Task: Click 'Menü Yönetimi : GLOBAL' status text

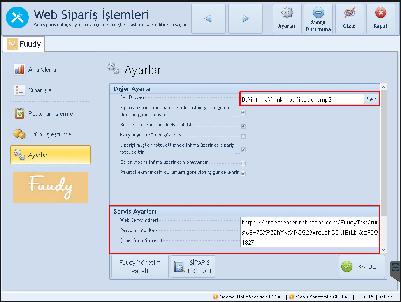Action: [x=322, y=297]
